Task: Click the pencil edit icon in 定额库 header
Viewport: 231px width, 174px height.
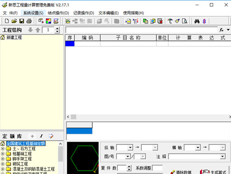Action: pos(51,136)
